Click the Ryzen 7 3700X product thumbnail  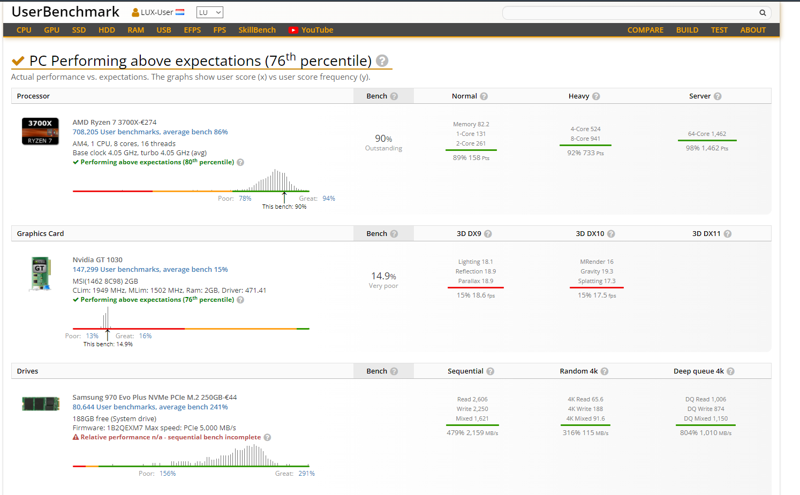click(40, 131)
